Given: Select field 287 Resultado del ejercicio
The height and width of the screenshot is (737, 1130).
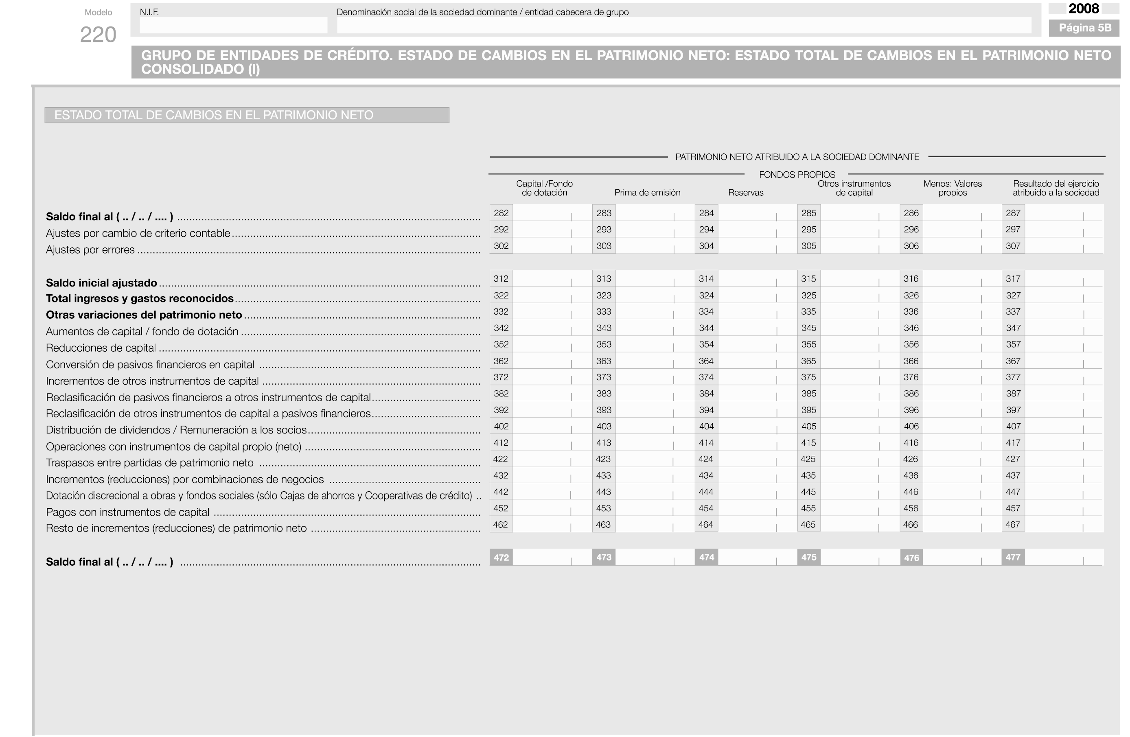Looking at the screenshot, I should click(x=1064, y=212).
